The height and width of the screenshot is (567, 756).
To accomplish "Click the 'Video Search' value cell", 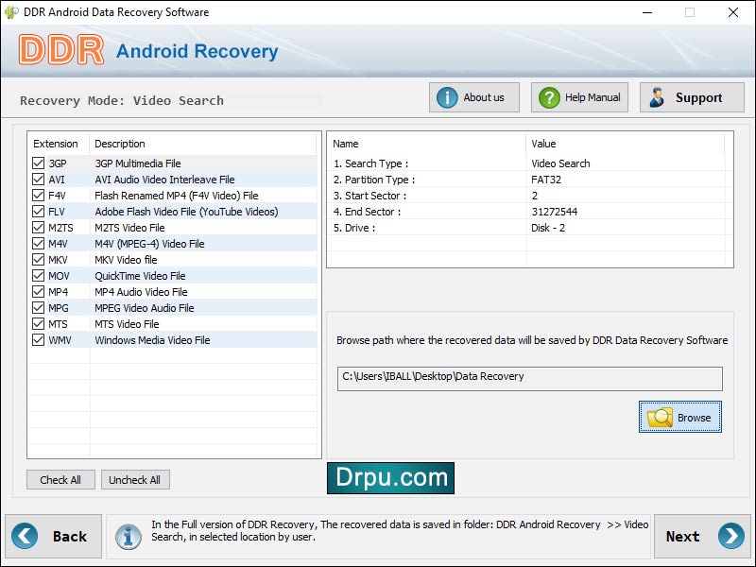I will (560, 163).
